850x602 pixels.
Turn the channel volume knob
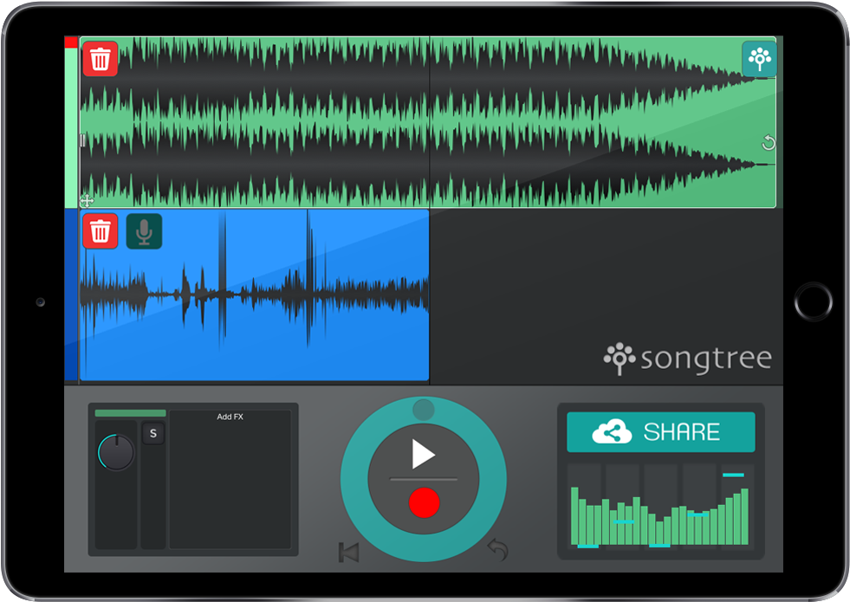[117, 452]
